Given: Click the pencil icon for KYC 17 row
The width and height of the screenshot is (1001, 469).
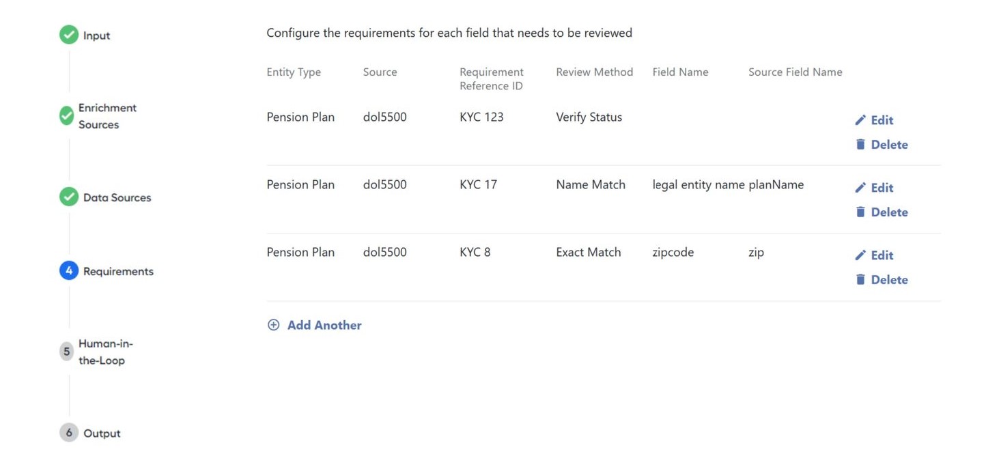Looking at the screenshot, I should tap(860, 188).
